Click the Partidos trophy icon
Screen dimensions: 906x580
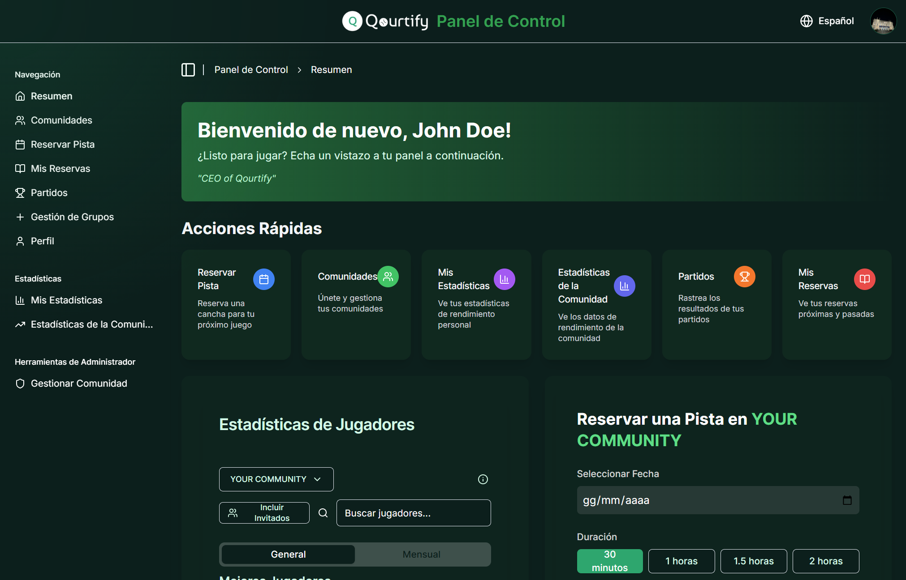20,192
